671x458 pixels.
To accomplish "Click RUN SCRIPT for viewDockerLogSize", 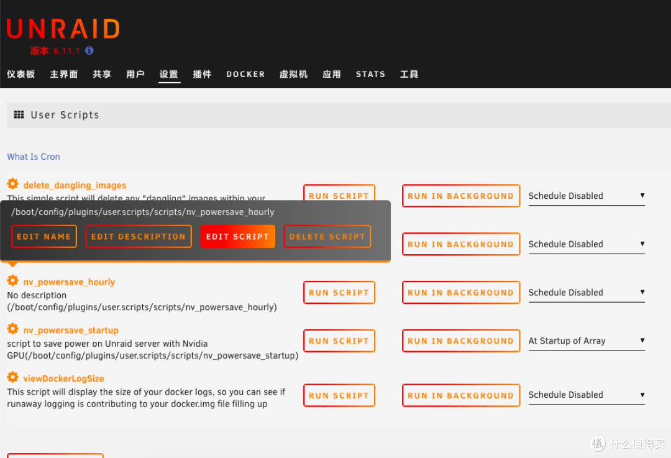I will point(339,395).
